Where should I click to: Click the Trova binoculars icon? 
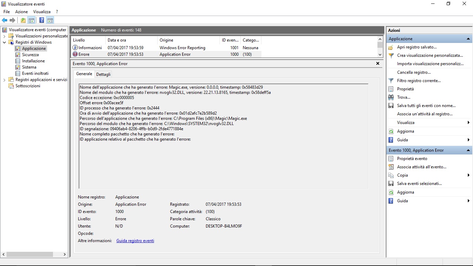(x=391, y=97)
